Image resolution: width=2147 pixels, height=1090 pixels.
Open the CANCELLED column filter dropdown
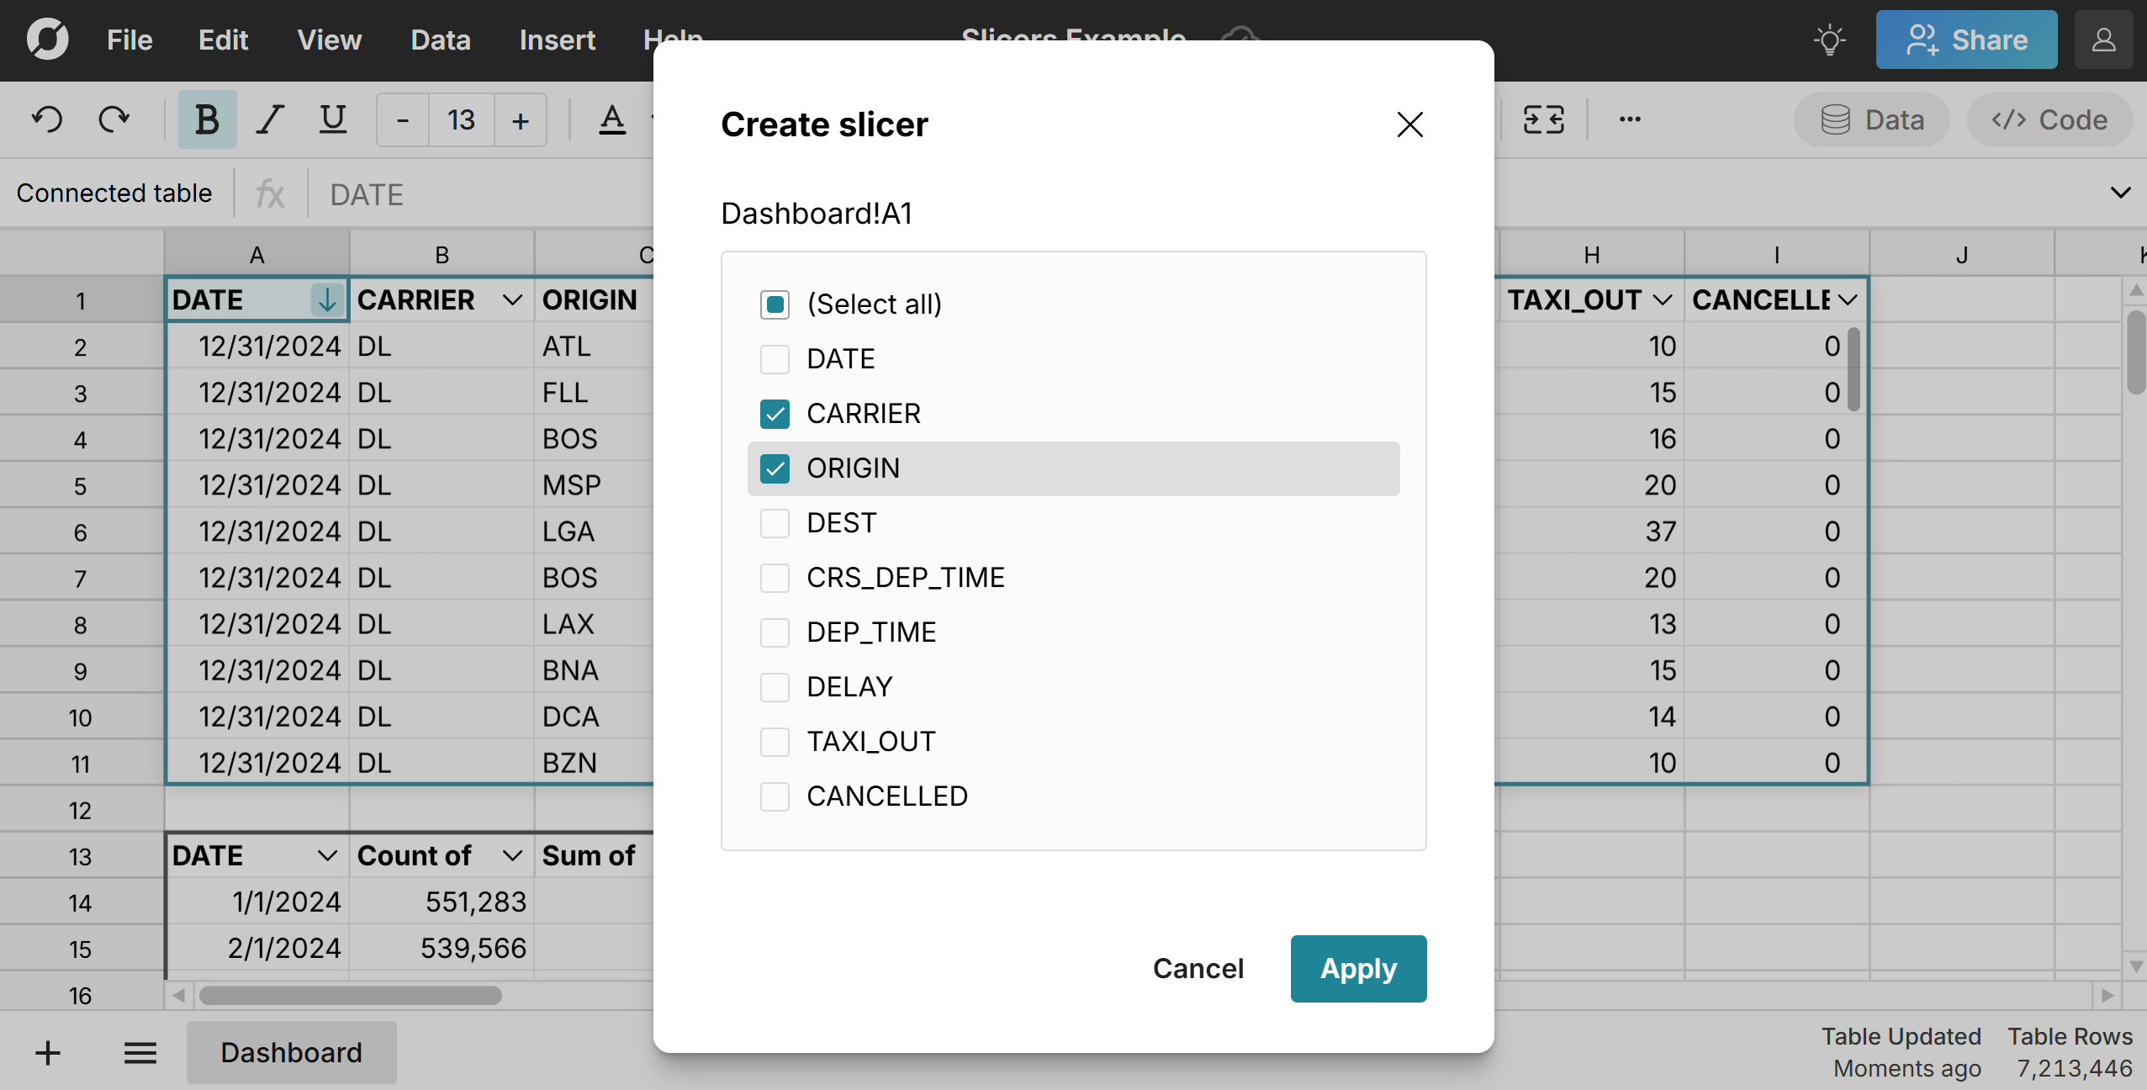(x=1847, y=299)
